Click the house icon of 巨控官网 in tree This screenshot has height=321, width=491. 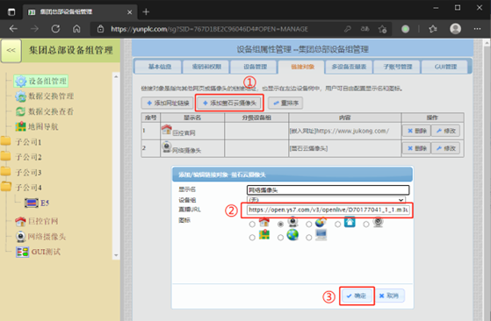21,221
